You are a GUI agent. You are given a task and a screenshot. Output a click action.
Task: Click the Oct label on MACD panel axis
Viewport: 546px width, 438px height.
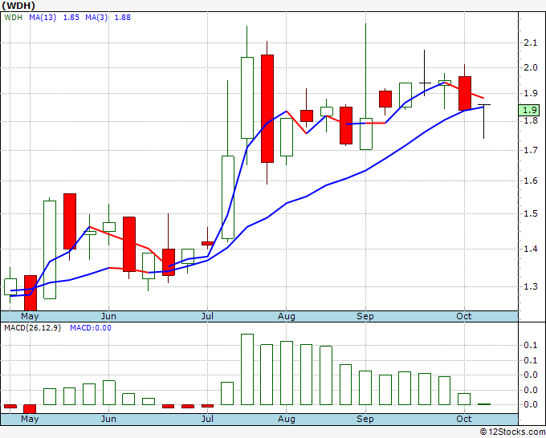point(464,419)
